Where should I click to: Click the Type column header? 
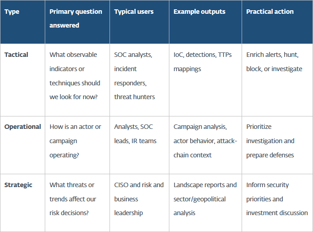[23, 22]
